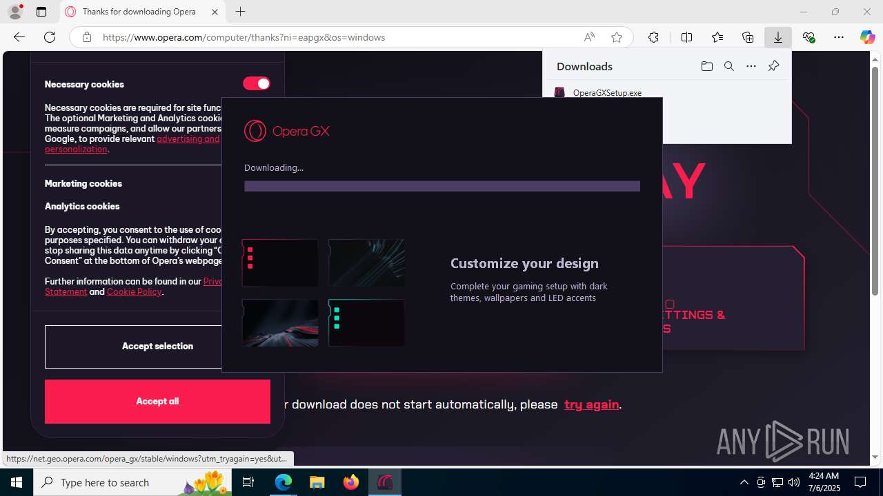Toggle the Necessary cookies switch
The height and width of the screenshot is (496, 883).
coord(257,83)
